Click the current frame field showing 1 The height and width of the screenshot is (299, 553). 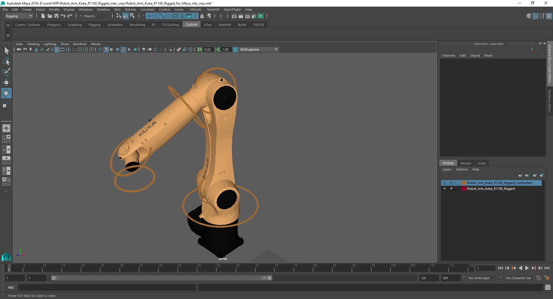point(486,268)
